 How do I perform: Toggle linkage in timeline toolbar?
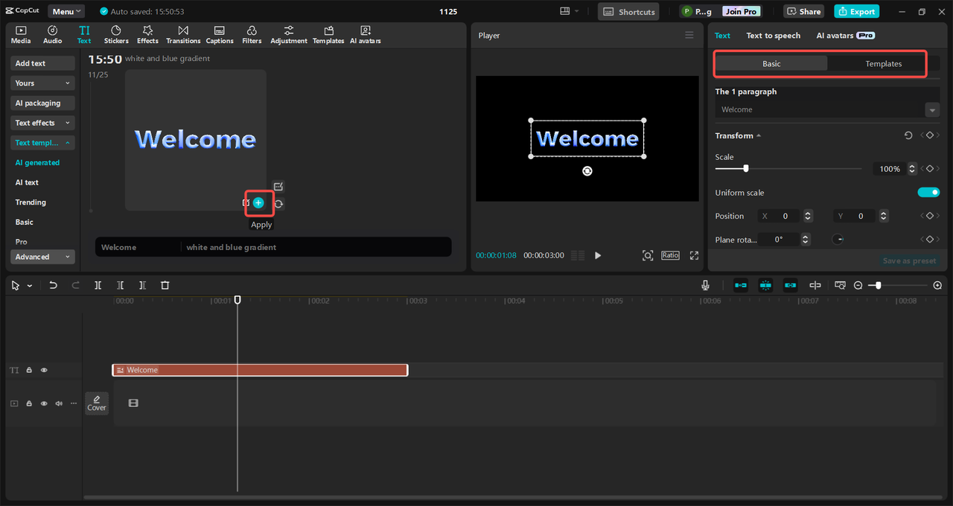pyautogui.click(x=790, y=285)
